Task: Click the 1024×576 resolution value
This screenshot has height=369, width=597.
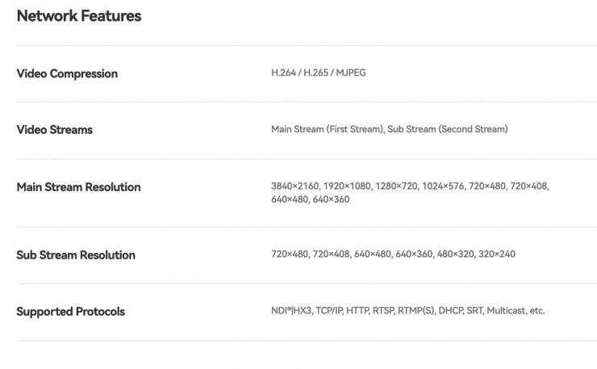Action: coord(444,186)
